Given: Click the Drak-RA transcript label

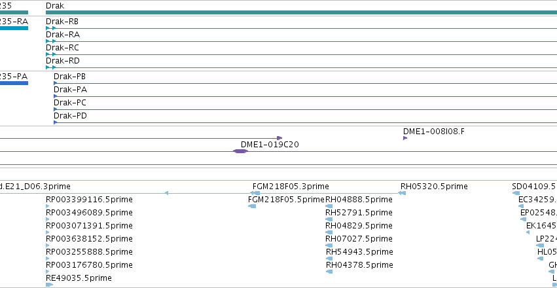Looking at the screenshot, I should click(x=63, y=35).
